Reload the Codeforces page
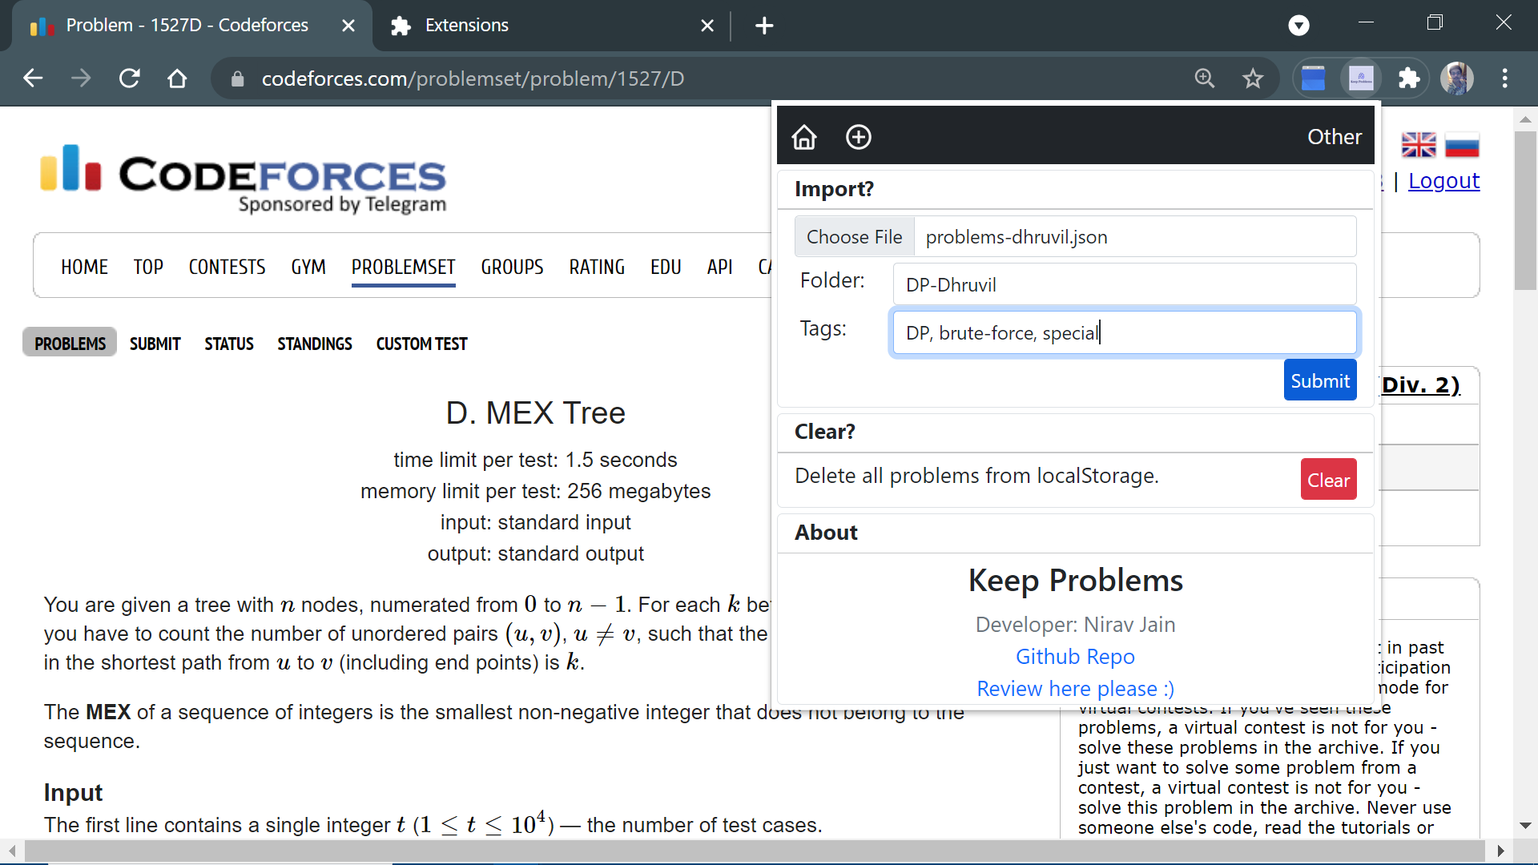 point(130,78)
